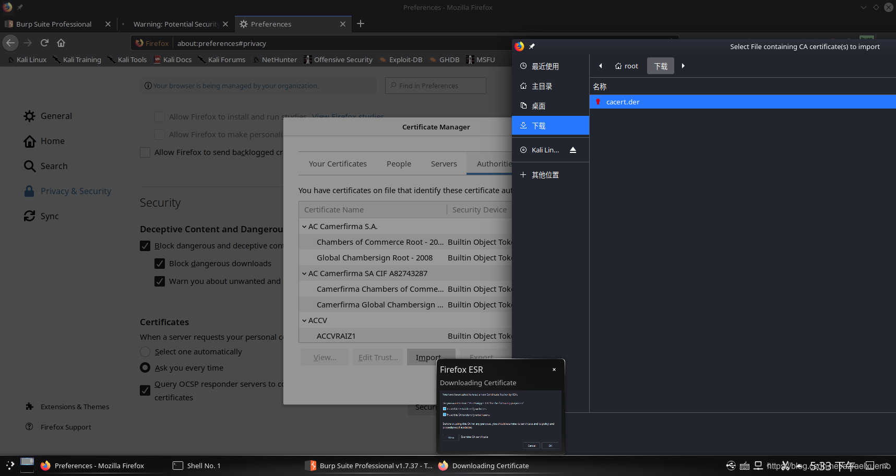Screen dimensions: 896x476
Task: Click Import... certificate button
Action: [x=431, y=358]
